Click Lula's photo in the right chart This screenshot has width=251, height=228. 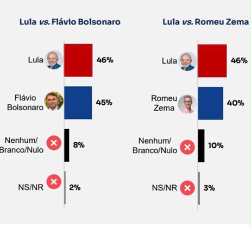(x=187, y=61)
